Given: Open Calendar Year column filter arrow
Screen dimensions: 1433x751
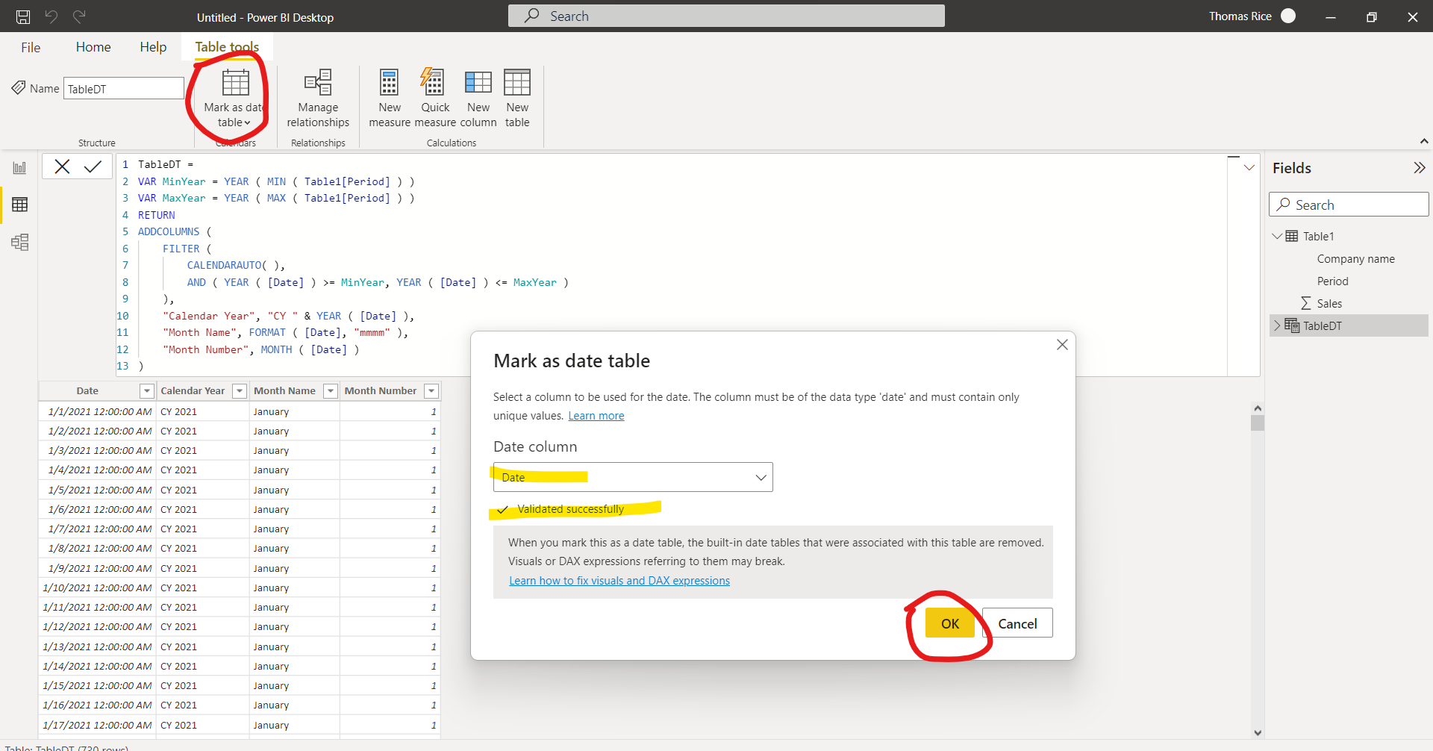Looking at the screenshot, I should [240, 391].
